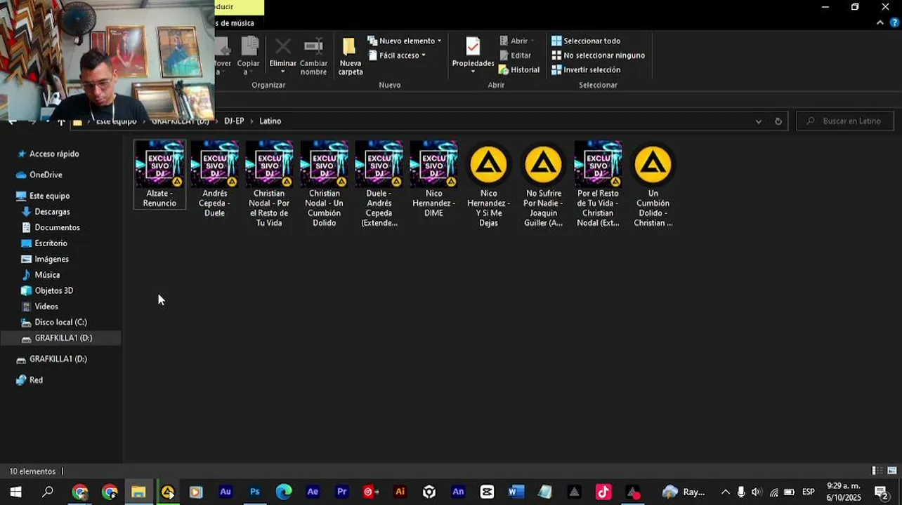Switch to large icons view layout

pos(892,471)
